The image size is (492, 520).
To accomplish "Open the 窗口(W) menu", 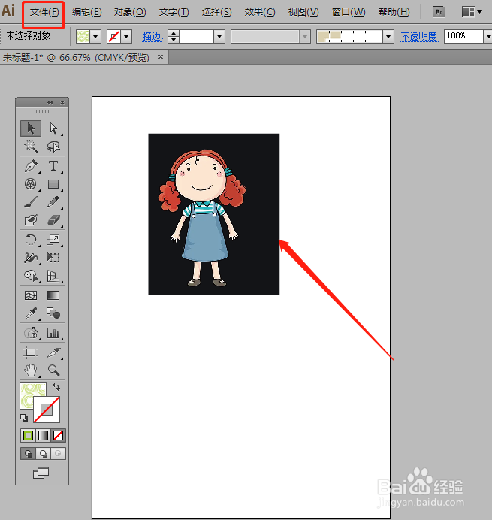I will pos(349,12).
